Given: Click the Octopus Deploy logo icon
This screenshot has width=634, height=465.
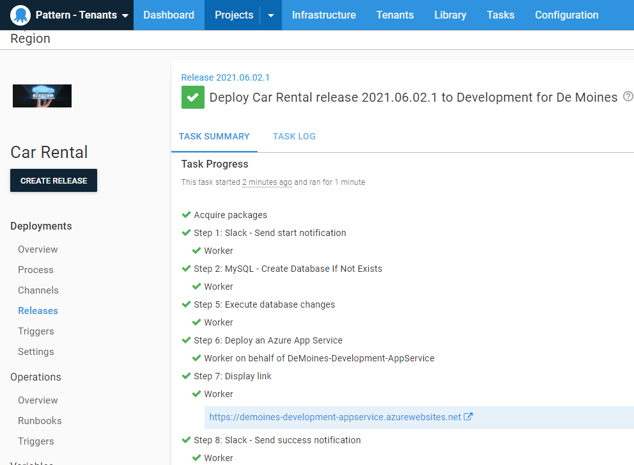Looking at the screenshot, I should 20,15.
